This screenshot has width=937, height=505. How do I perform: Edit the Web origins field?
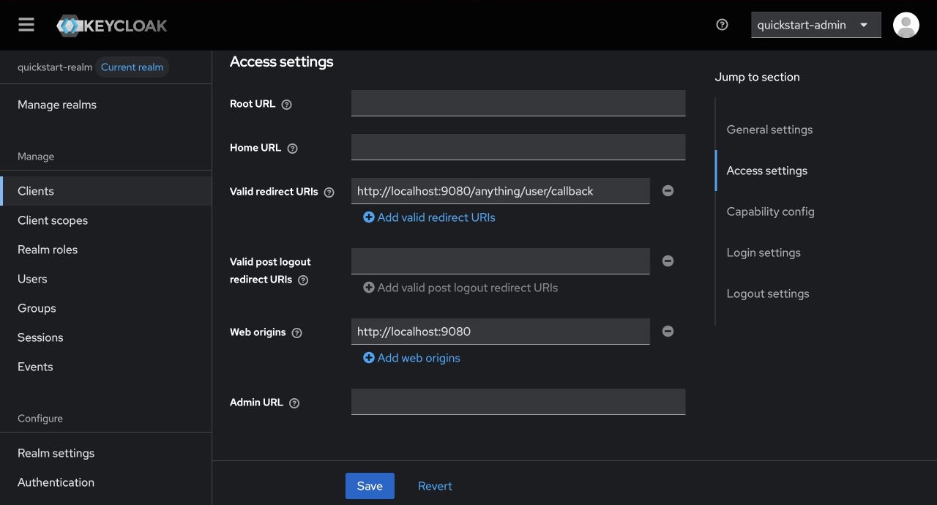501,332
